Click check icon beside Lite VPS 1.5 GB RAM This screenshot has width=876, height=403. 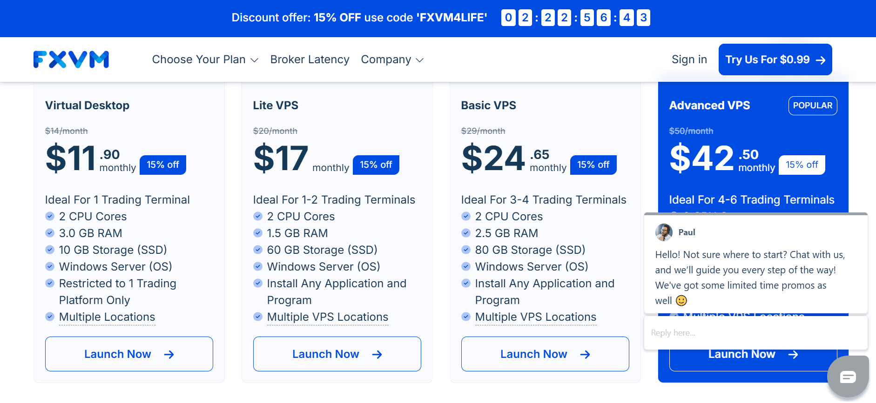(258, 233)
